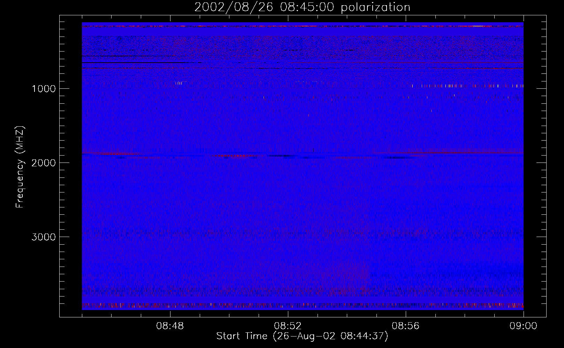Select the 'Frequency (MHZ)' axis label
564x348 pixels.
[x=20, y=167]
